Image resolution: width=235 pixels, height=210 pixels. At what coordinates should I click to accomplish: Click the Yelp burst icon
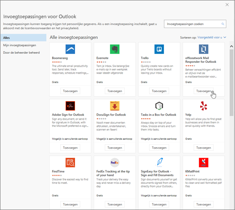(203, 106)
